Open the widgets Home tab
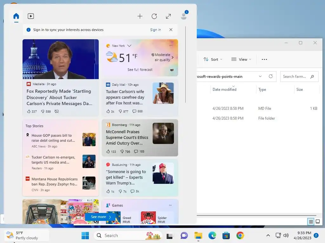Viewport: 325px width, 243px height. pos(16,16)
